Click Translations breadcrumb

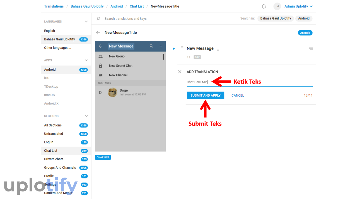click(54, 6)
